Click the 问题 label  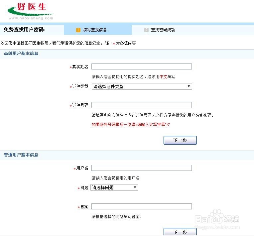click(x=84, y=188)
